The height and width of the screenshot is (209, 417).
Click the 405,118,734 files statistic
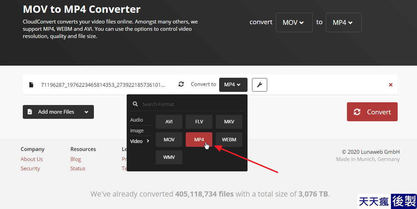tap(204, 194)
